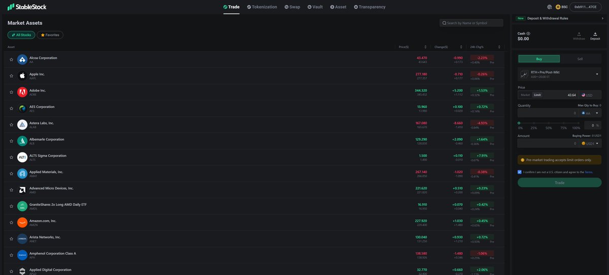Expand the RTH+Pre/Post-Mkt session dropdown

[x=597, y=74]
